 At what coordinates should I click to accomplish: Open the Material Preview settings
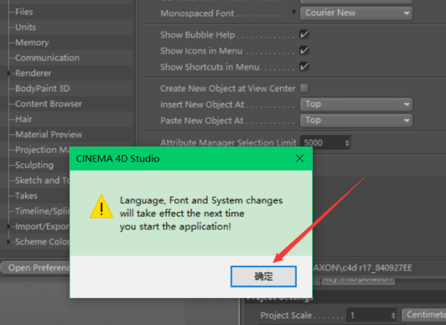point(48,134)
